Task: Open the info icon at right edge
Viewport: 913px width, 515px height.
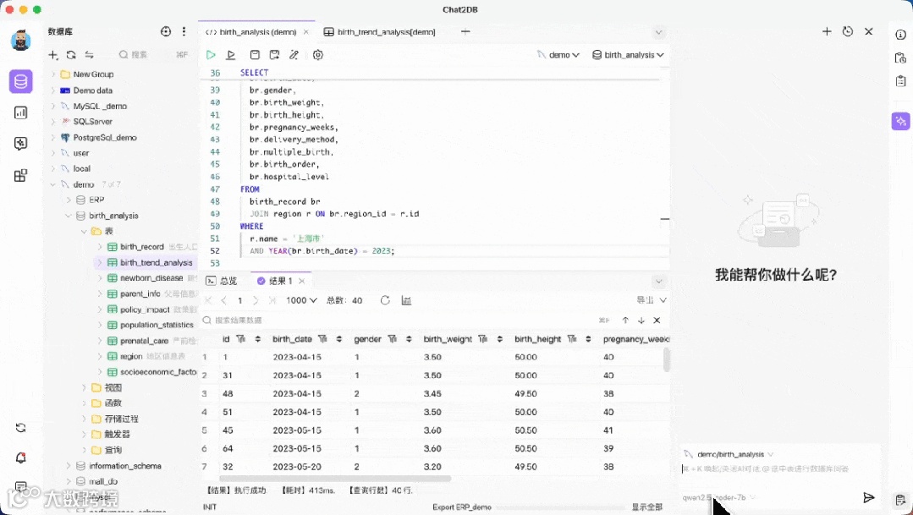Action: [901, 35]
